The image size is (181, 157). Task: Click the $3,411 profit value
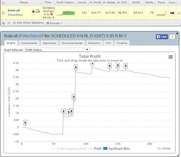click(x=138, y=13)
